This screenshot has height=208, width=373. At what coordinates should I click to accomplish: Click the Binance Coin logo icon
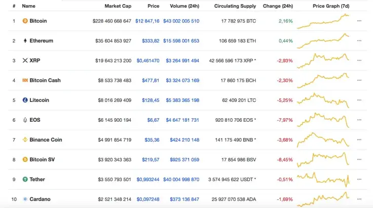coord(25,140)
